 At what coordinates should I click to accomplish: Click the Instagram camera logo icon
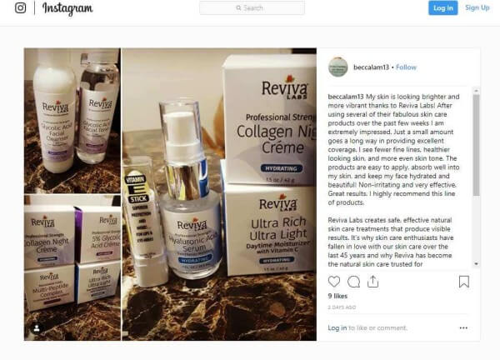click(20, 8)
